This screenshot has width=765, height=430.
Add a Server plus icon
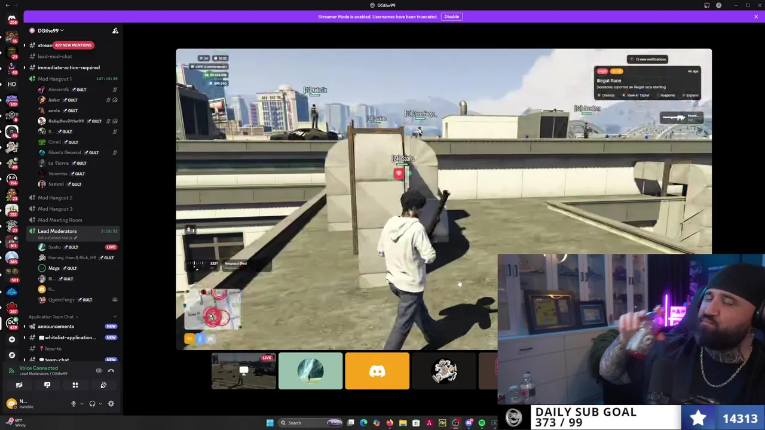coord(11,339)
